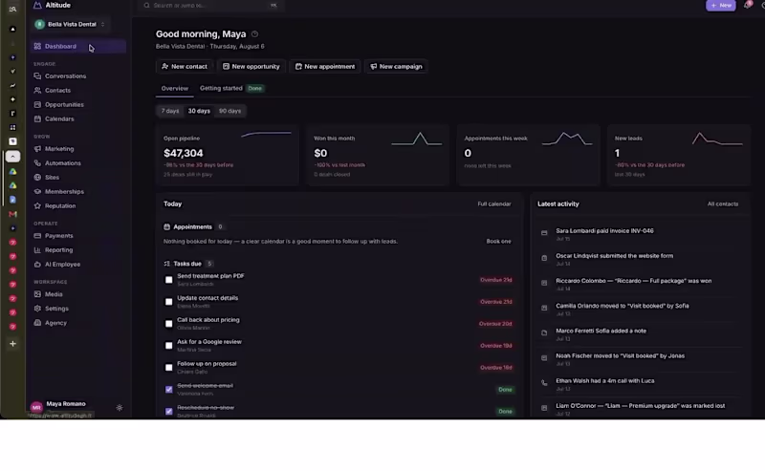This screenshot has height=471, width=765.
Task: Open the Full calendar link
Action: (494, 204)
